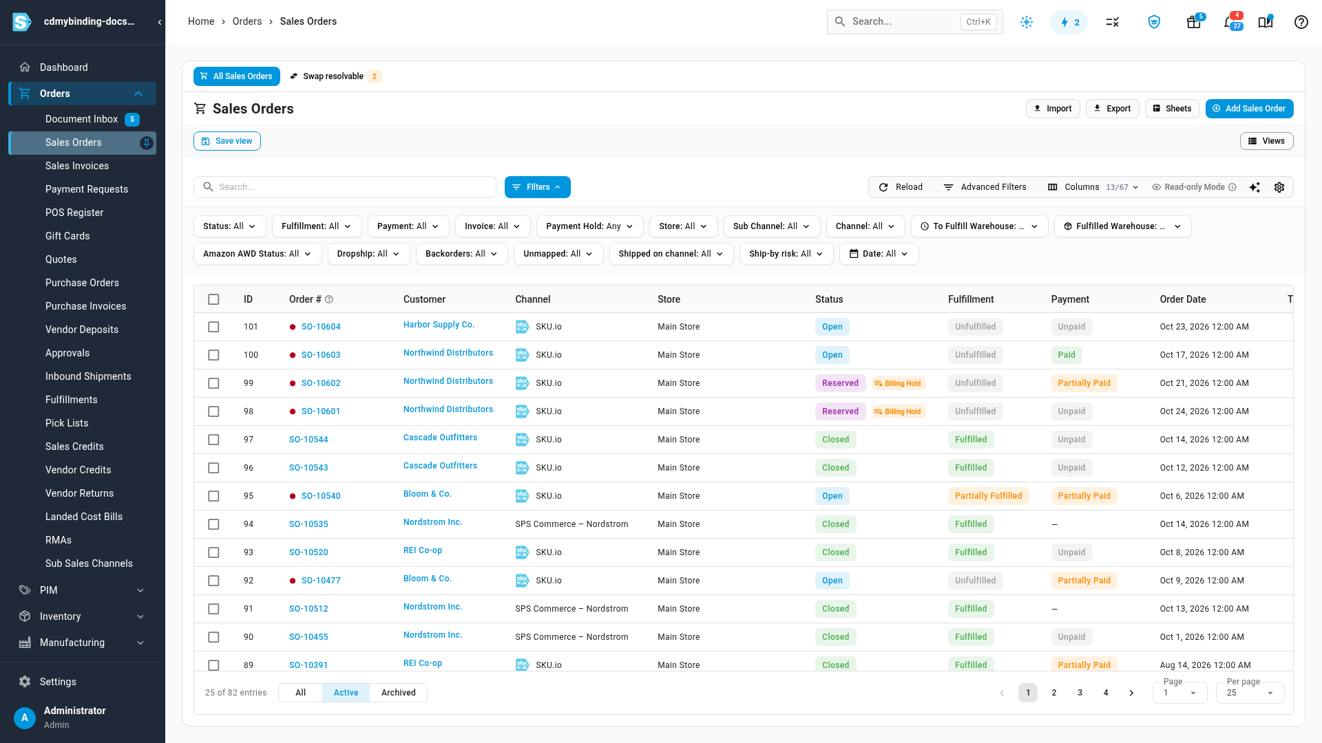Image resolution: width=1322 pixels, height=743 pixels.
Task: Open the notifications bell icon
Action: pyautogui.click(x=1230, y=22)
